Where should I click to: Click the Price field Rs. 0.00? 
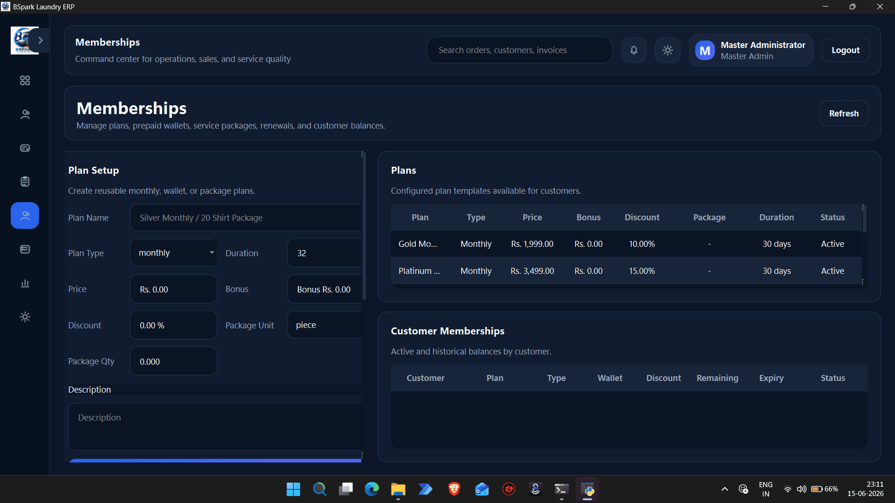(173, 289)
